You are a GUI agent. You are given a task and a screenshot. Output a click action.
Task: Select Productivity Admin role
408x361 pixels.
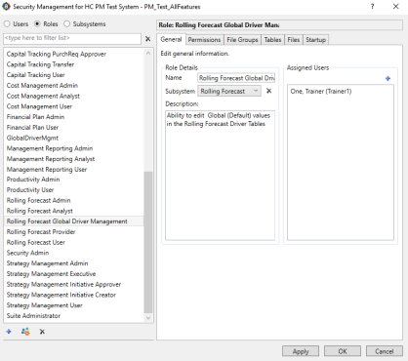74,180
